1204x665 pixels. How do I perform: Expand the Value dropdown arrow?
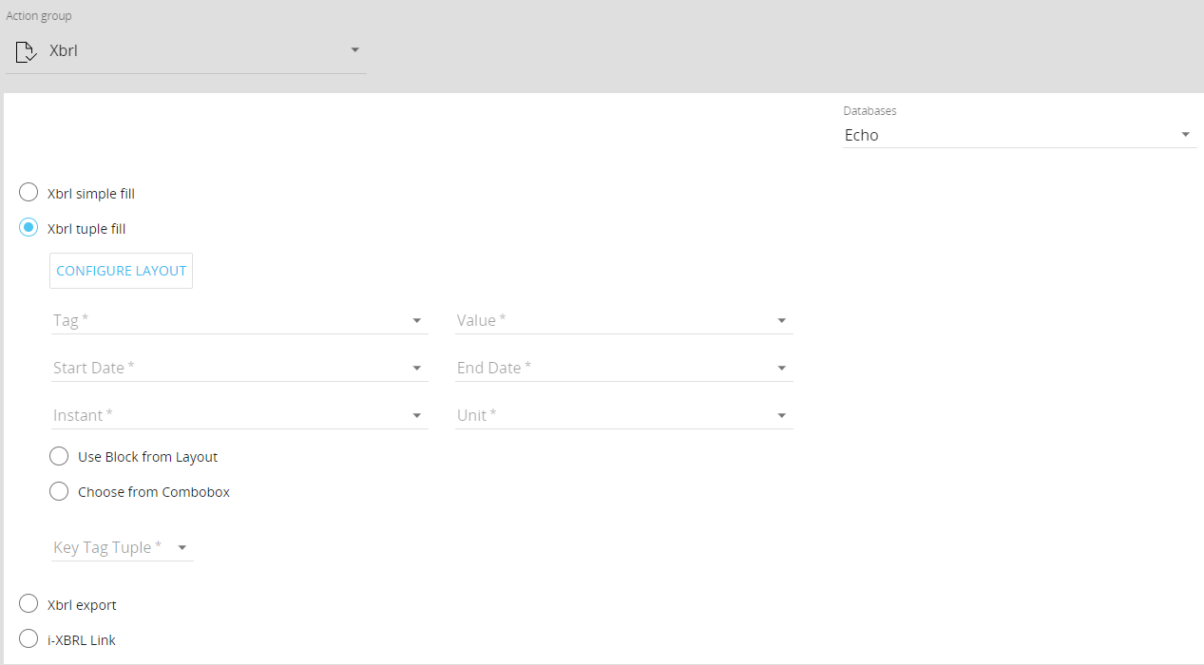[781, 321]
